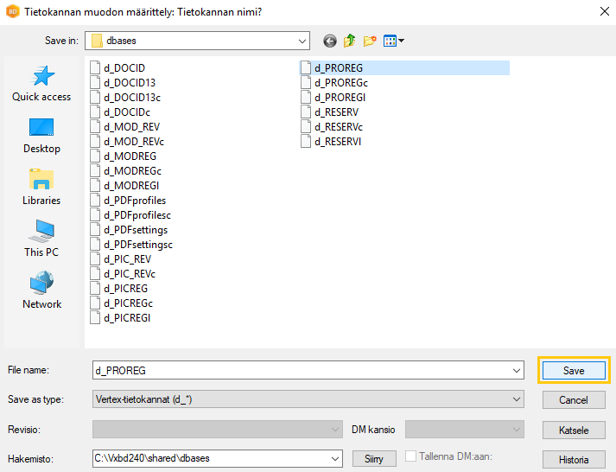Open Historia button
This screenshot has width=616, height=472.
pos(574,459)
